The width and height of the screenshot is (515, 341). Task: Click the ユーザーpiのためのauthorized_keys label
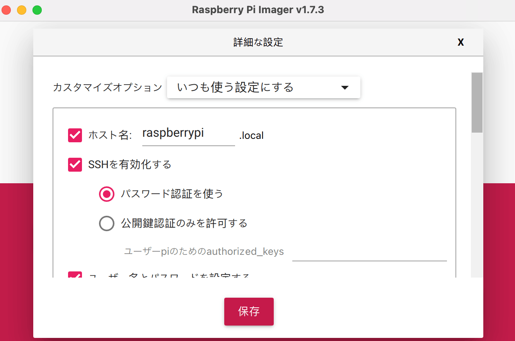click(204, 252)
